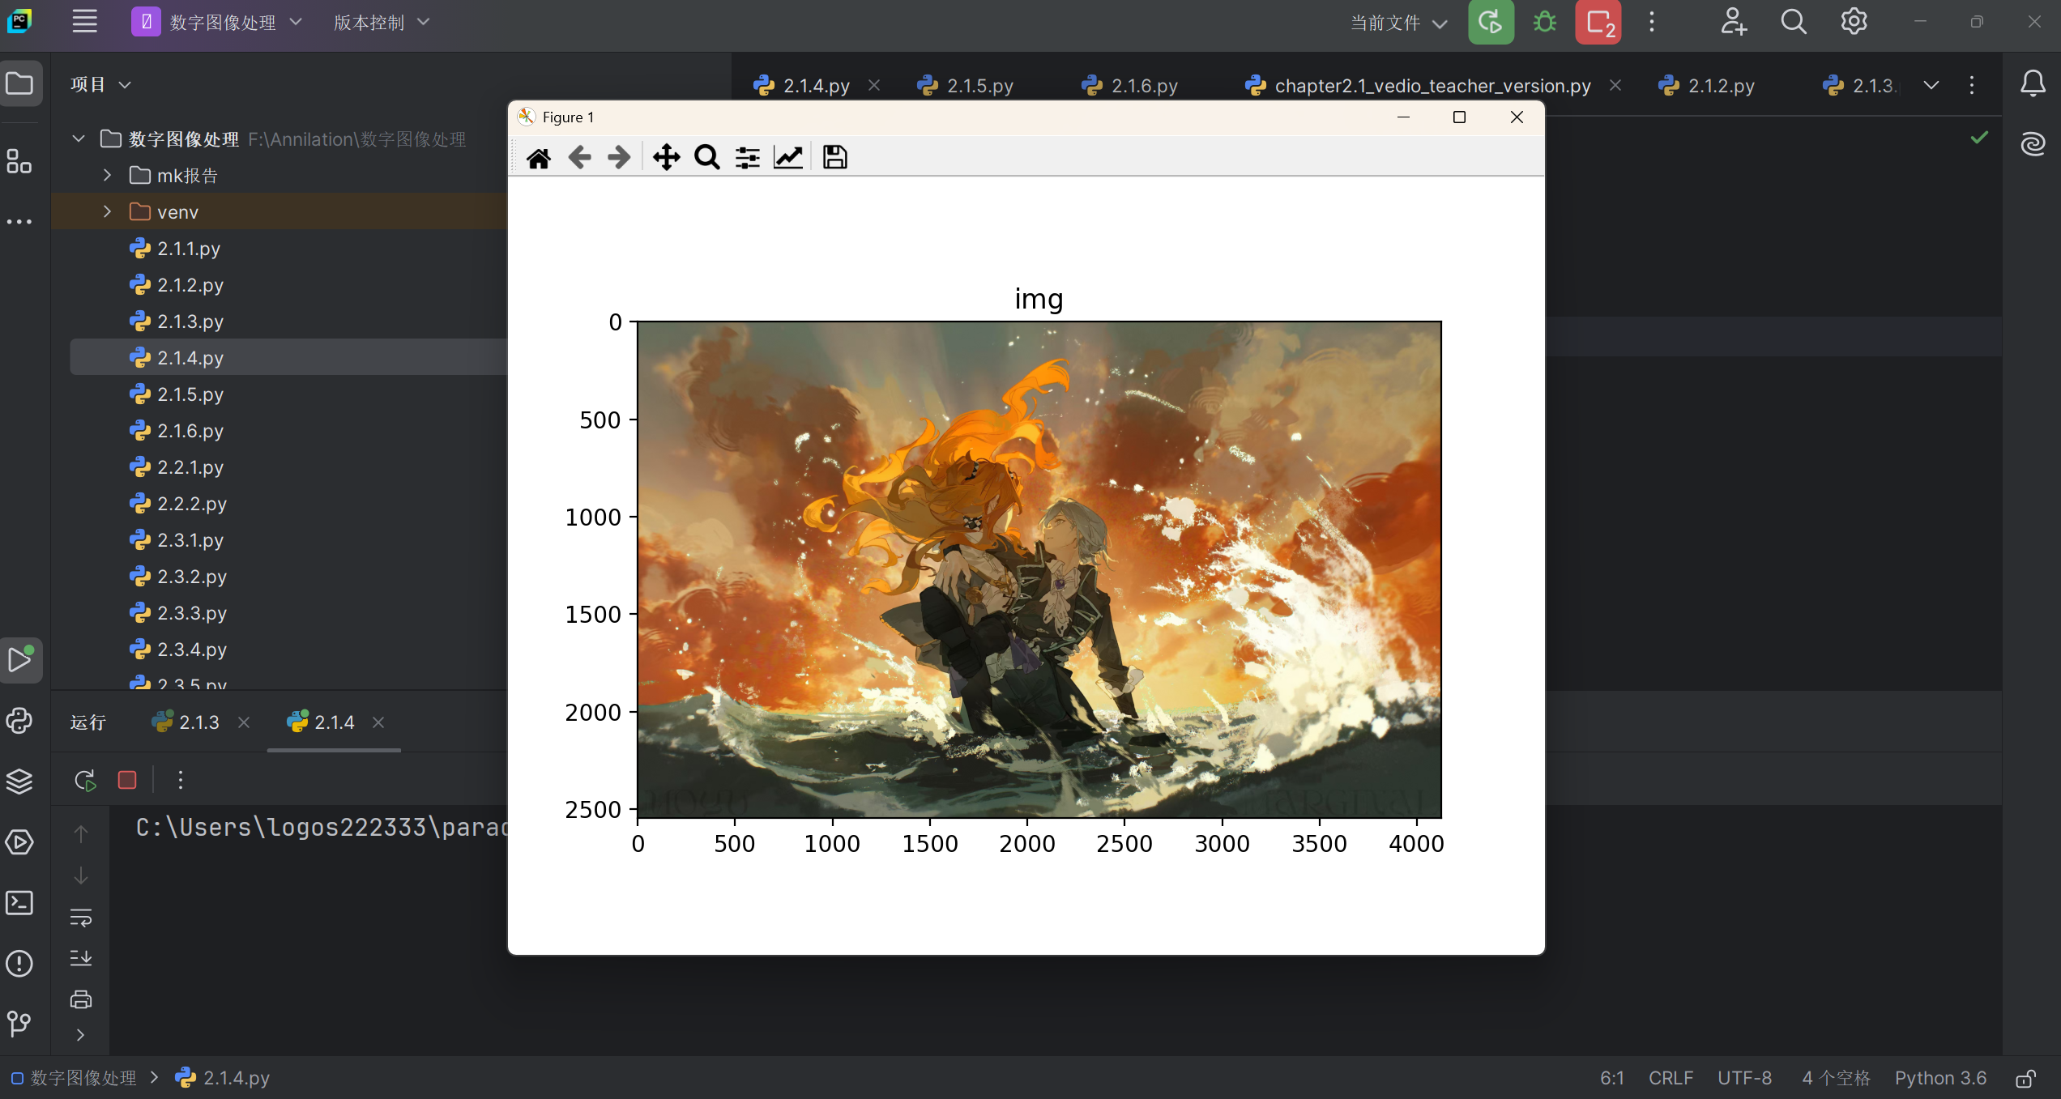Open the Python Console tool window
This screenshot has width=2061, height=1099.
[x=19, y=721]
